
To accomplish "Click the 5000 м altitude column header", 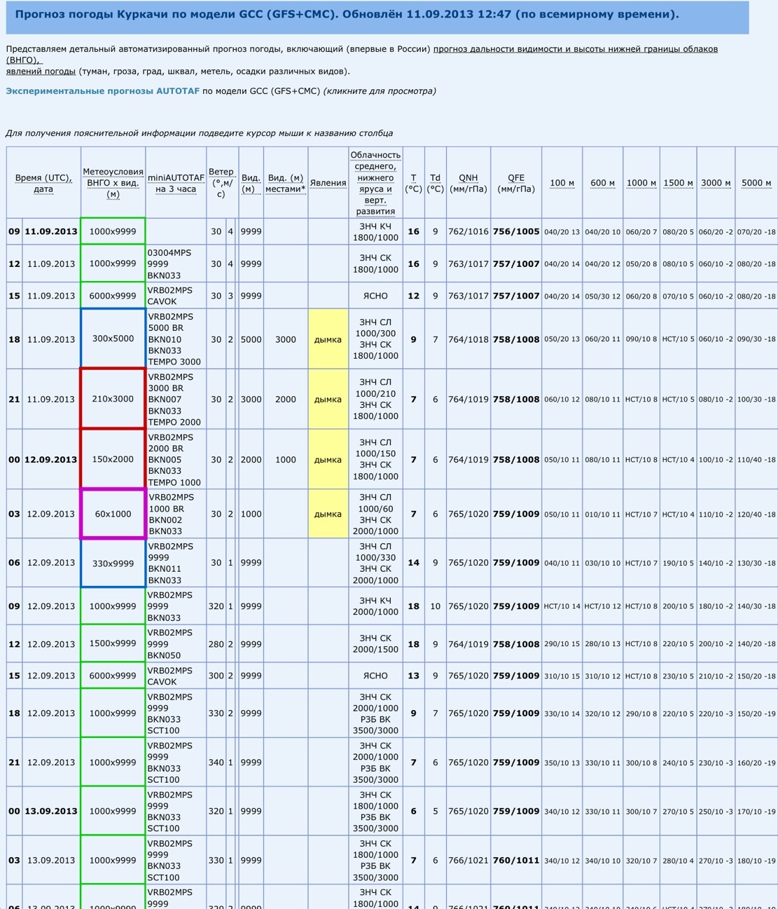I will click(756, 183).
